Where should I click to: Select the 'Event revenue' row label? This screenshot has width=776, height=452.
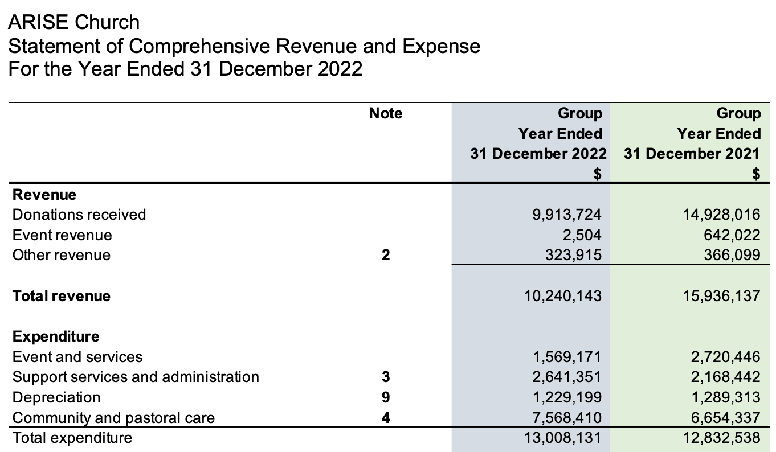62,235
